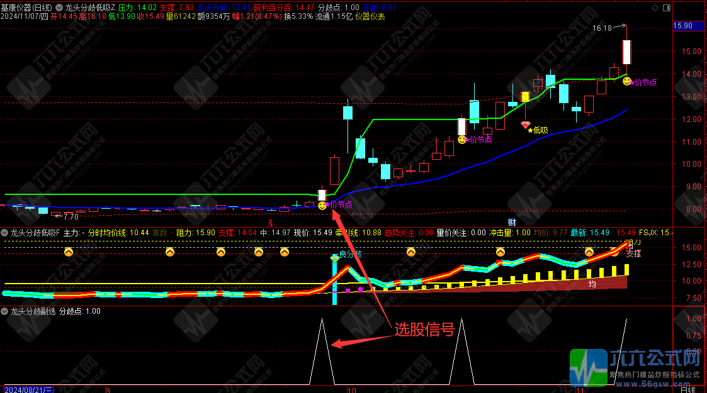Click the red diamond 低吸 signal icon
This screenshot has width=707, height=393.
(526, 125)
